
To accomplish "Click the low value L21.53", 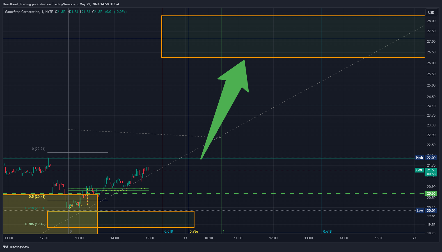I will point(85,12).
